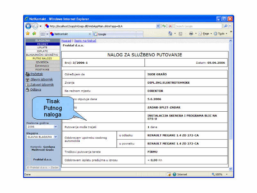Click the page scrollbar down arrow

pyautogui.click(x=231, y=169)
